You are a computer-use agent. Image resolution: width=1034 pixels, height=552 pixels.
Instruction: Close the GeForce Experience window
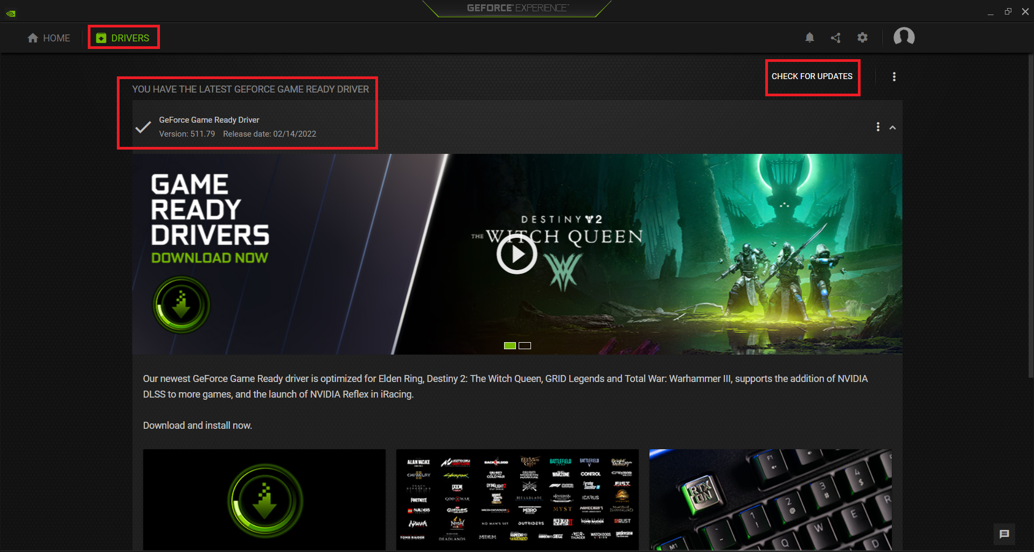coord(1025,12)
